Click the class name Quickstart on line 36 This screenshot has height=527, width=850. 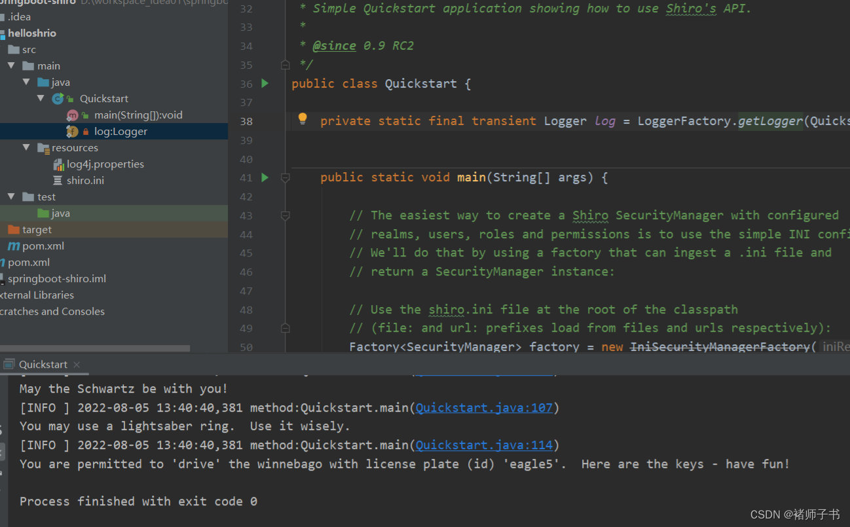point(420,84)
